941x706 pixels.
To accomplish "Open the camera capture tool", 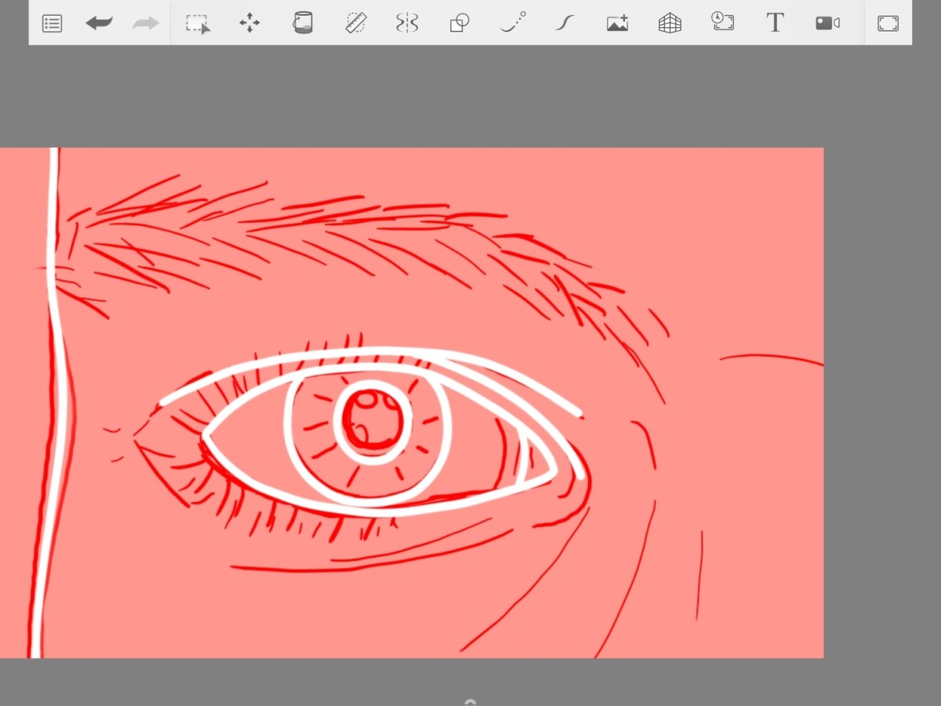I will point(827,23).
